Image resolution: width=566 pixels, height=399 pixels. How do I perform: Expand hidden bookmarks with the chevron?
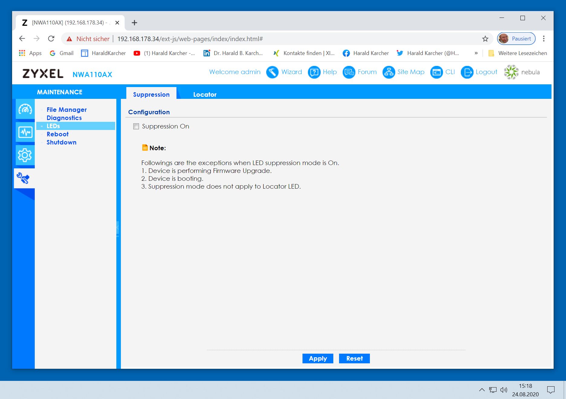[476, 53]
